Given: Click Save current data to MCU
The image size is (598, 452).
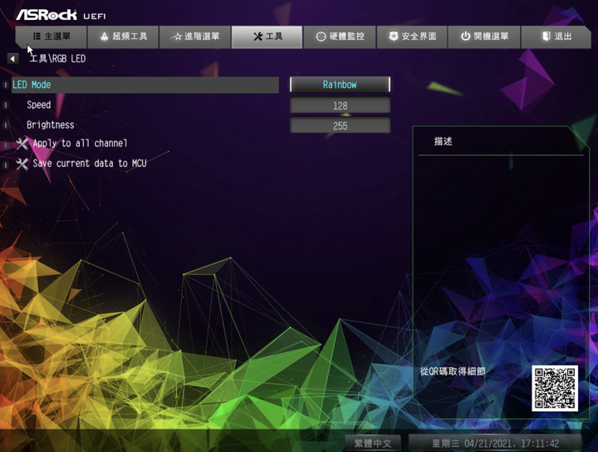Looking at the screenshot, I should tap(90, 164).
